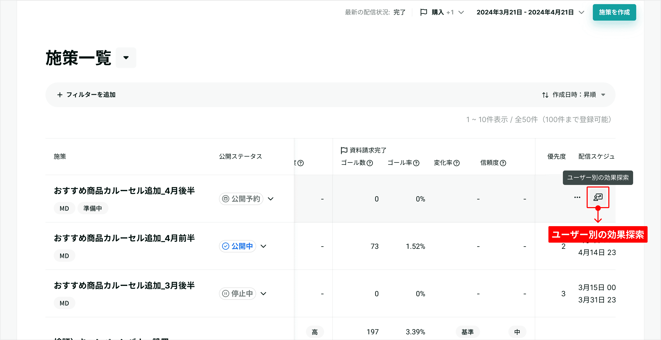Click help icon next to ゴール数

coord(370,163)
